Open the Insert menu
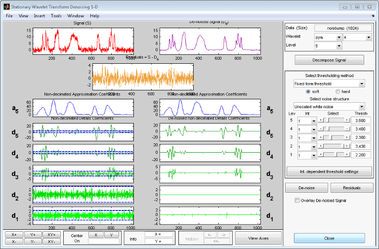Image resolution: width=379 pixels, height=249 pixels. (40, 16)
